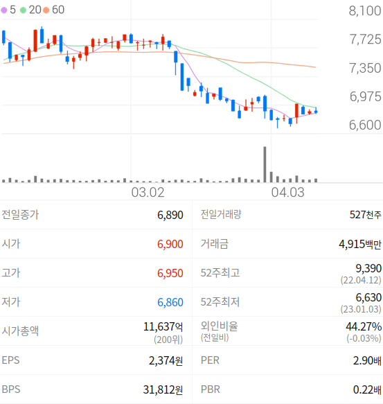383x404 pixels.
Task: Click the 시가총액 value 11,637억
Action: pyautogui.click(x=163, y=326)
